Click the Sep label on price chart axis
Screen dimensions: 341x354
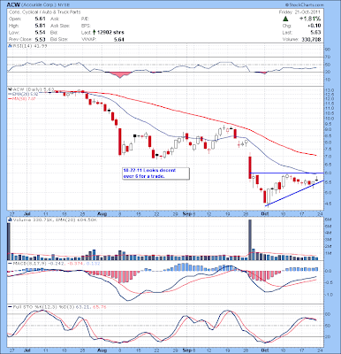coord(186,214)
